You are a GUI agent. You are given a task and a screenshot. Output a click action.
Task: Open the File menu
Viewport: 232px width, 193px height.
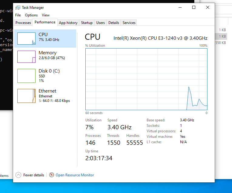pyautogui.click(x=18, y=15)
